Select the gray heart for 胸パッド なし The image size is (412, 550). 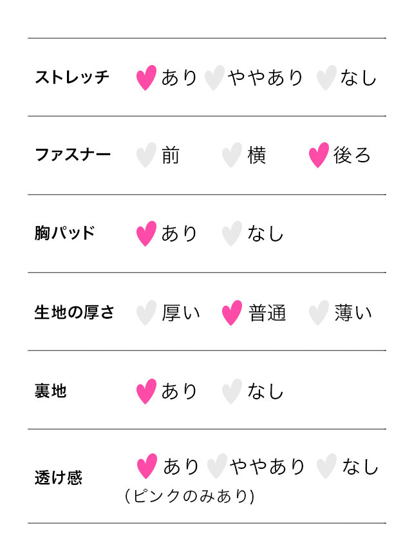coord(232,234)
